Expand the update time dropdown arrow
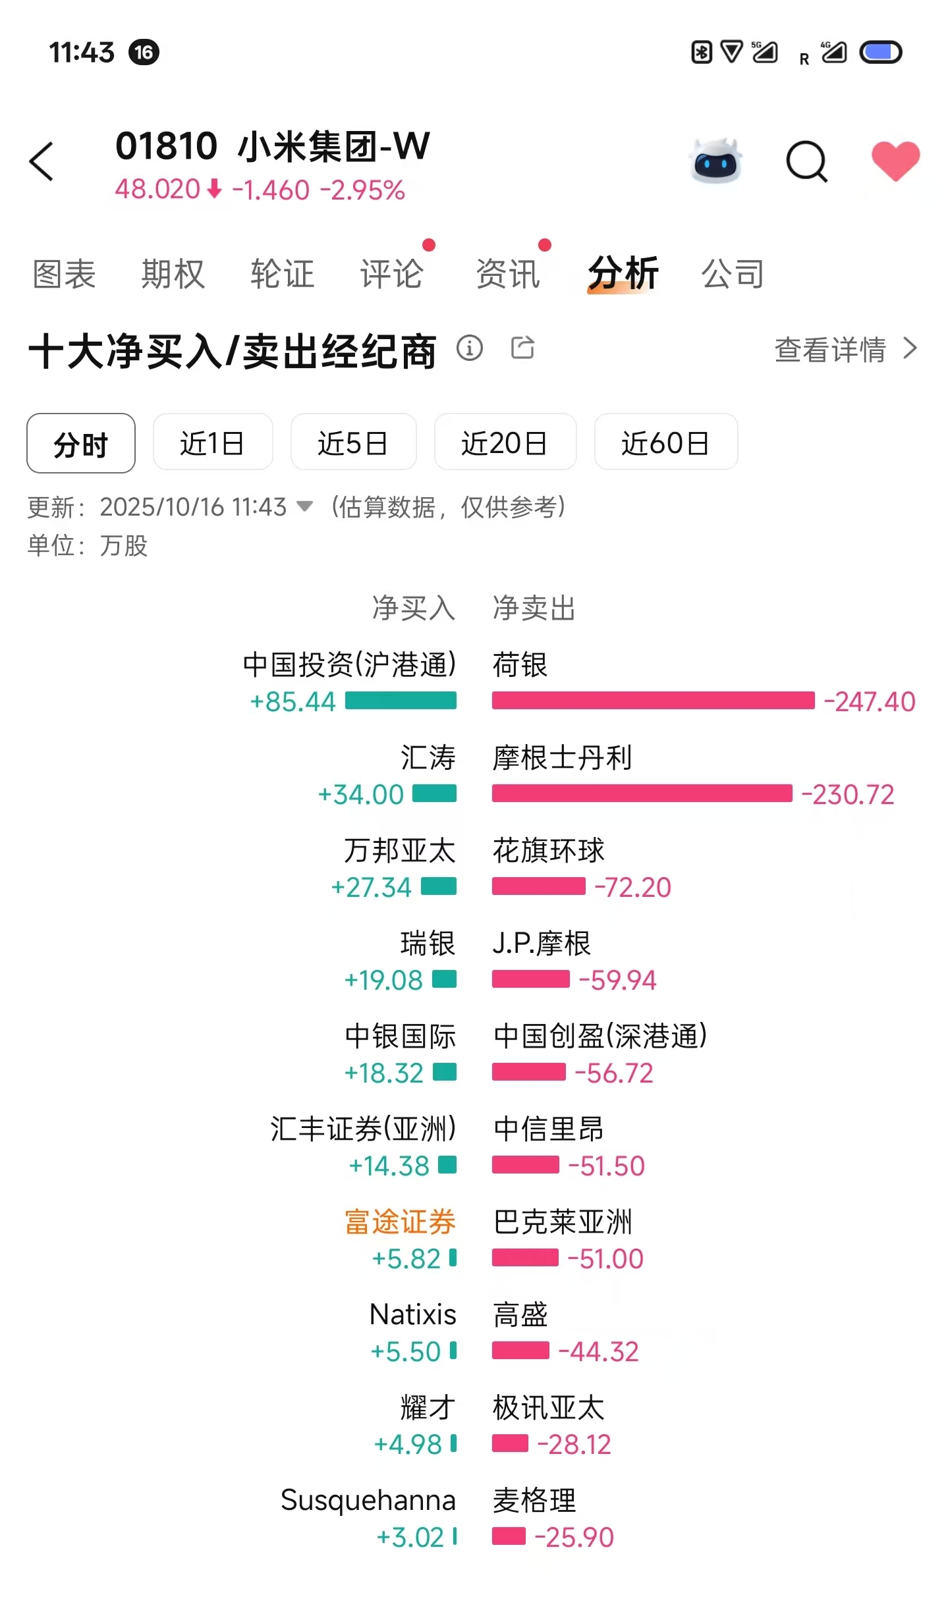Screen dimensions: 948x1614 (304, 506)
